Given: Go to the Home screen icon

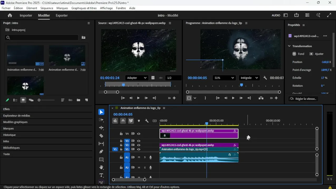Looking at the screenshot, I should [10, 15].
